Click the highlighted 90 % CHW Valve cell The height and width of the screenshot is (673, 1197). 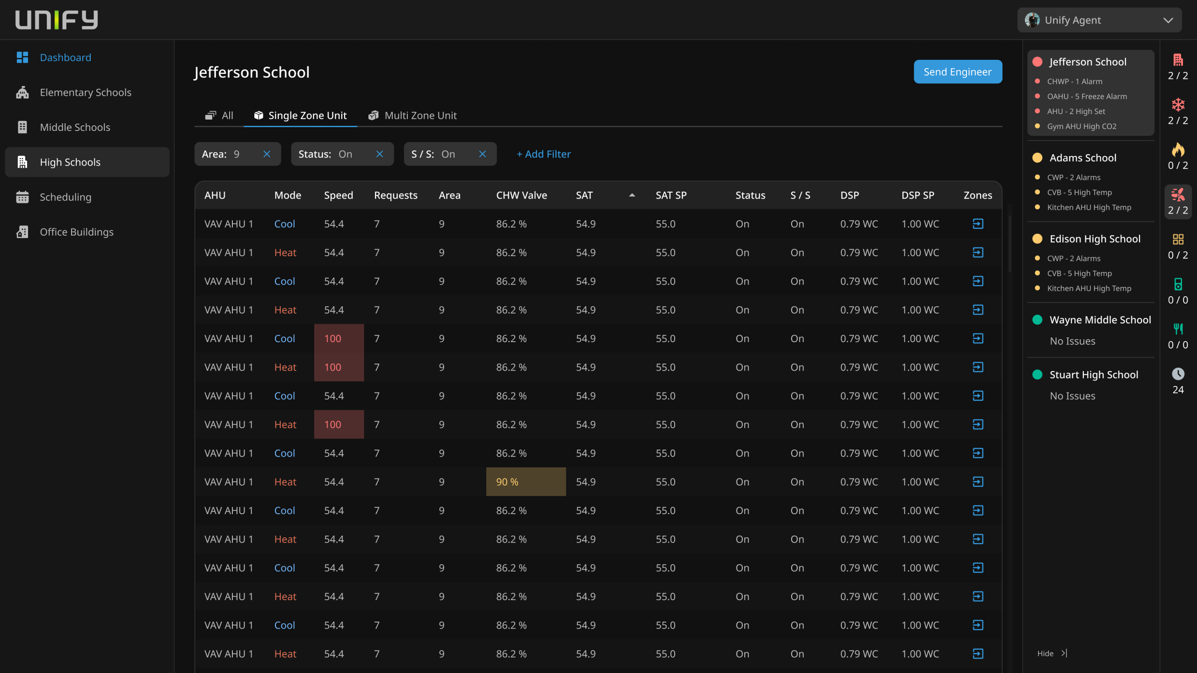click(x=526, y=482)
